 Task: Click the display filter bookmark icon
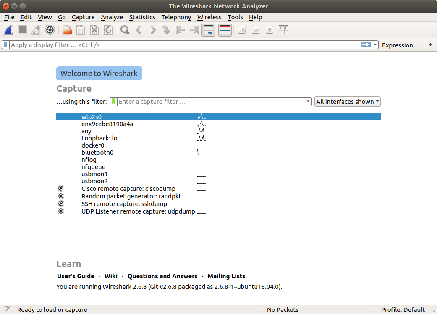pos(5,45)
